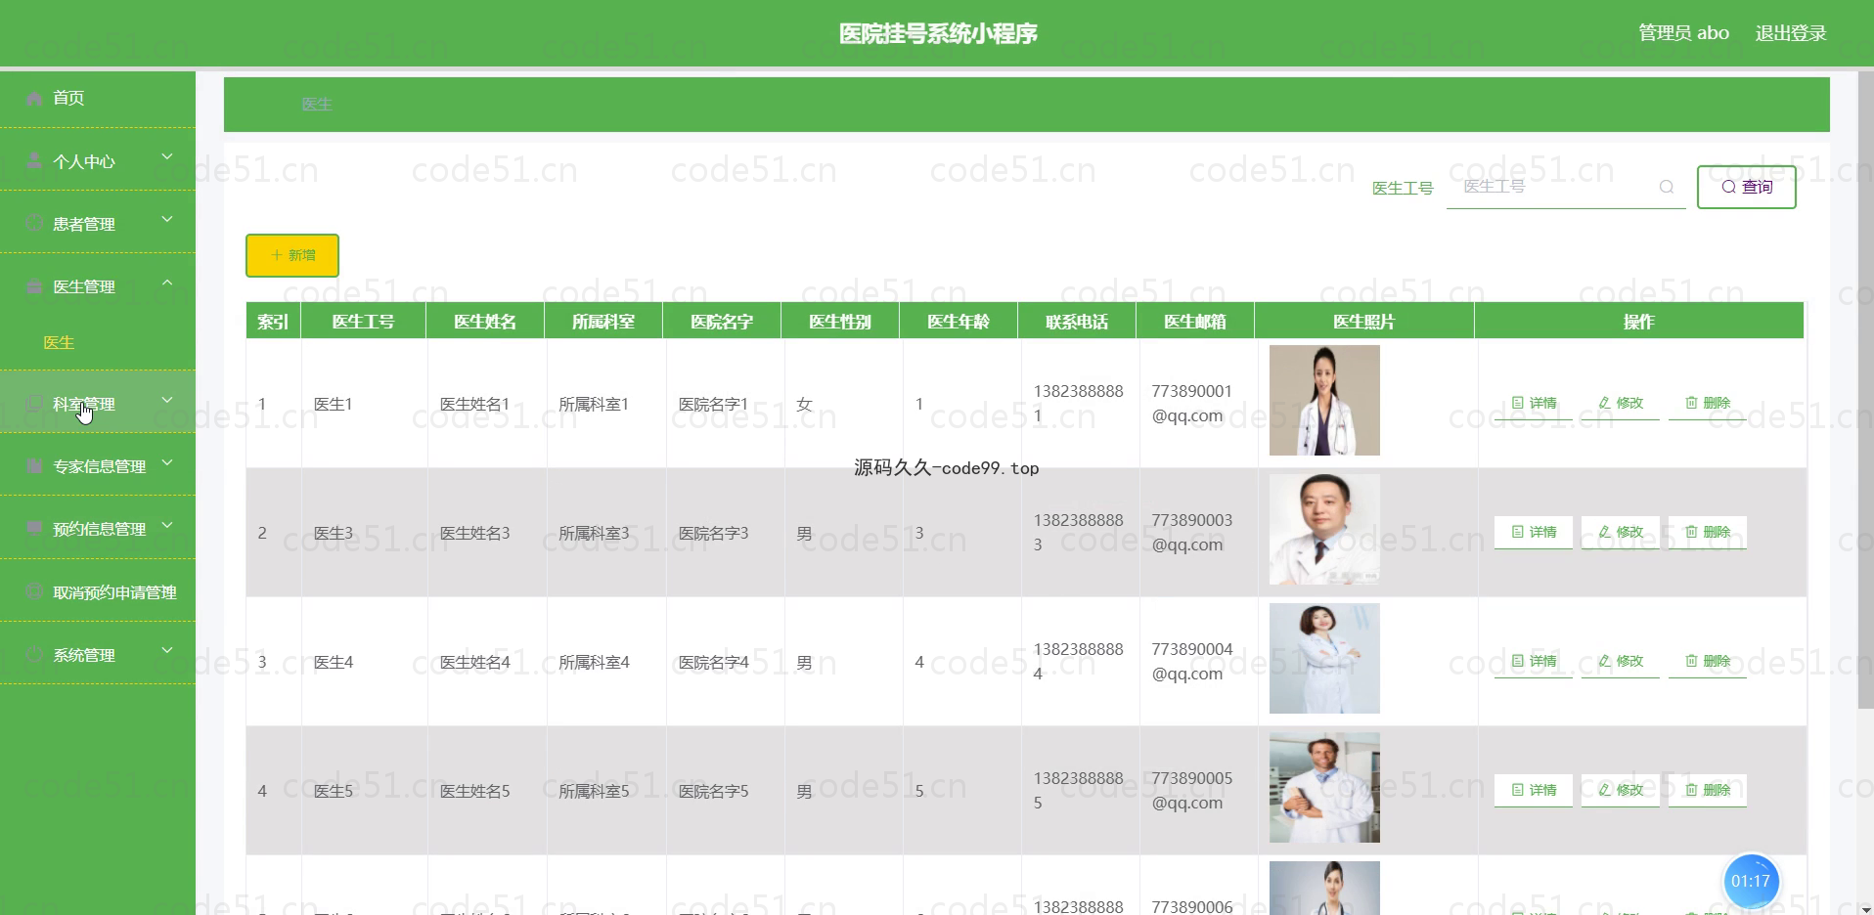1874x915 pixels.
Task: Click the photo thumbnail of 医生3
Action: pyautogui.click(x=1324, y=529)
